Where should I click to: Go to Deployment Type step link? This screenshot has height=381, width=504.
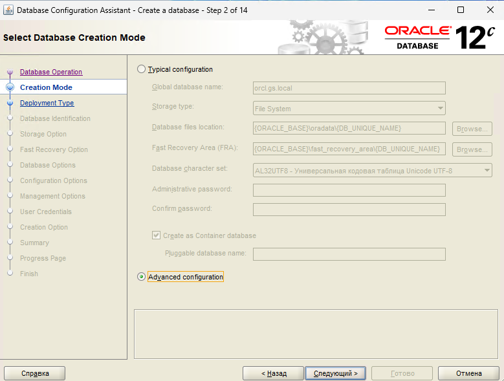click(x=47, y=103)
